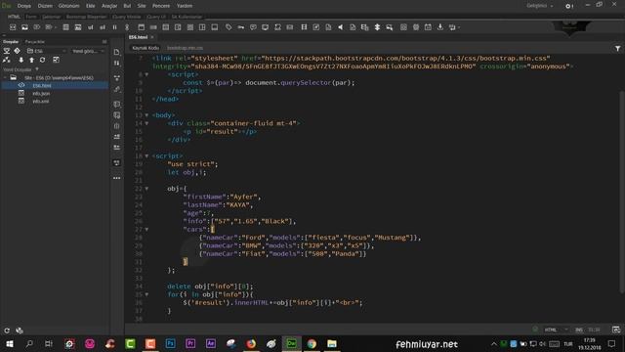Image resolution: width=625 pixels, height=352 pixels.
Task: Open the Pencere menu
Action: click(161, 6)
